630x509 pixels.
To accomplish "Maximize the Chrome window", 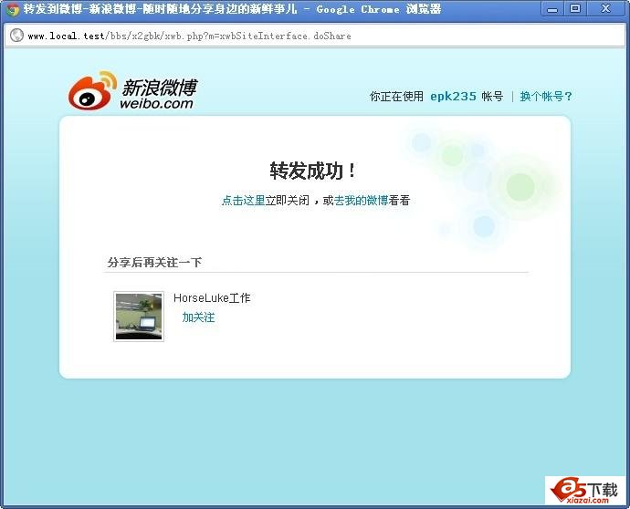I will click(x=575, y=9).
